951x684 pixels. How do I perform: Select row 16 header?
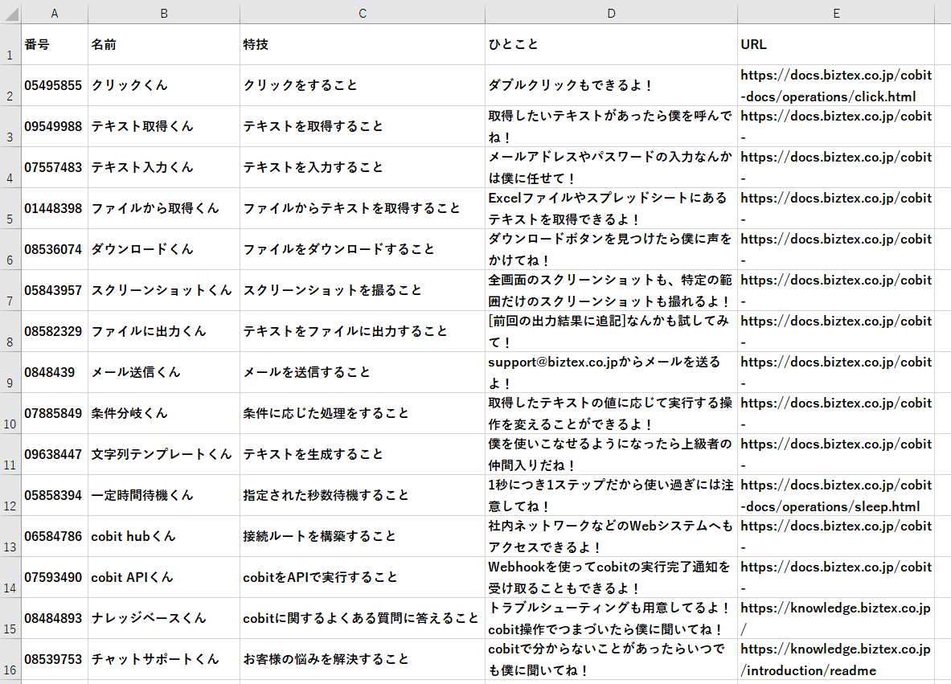10,659
